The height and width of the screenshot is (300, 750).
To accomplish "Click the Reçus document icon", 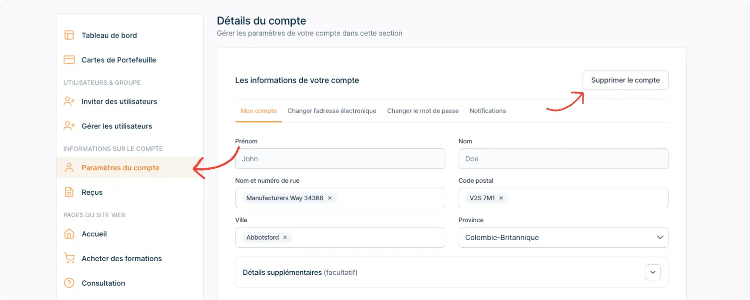I will (69, 192).
